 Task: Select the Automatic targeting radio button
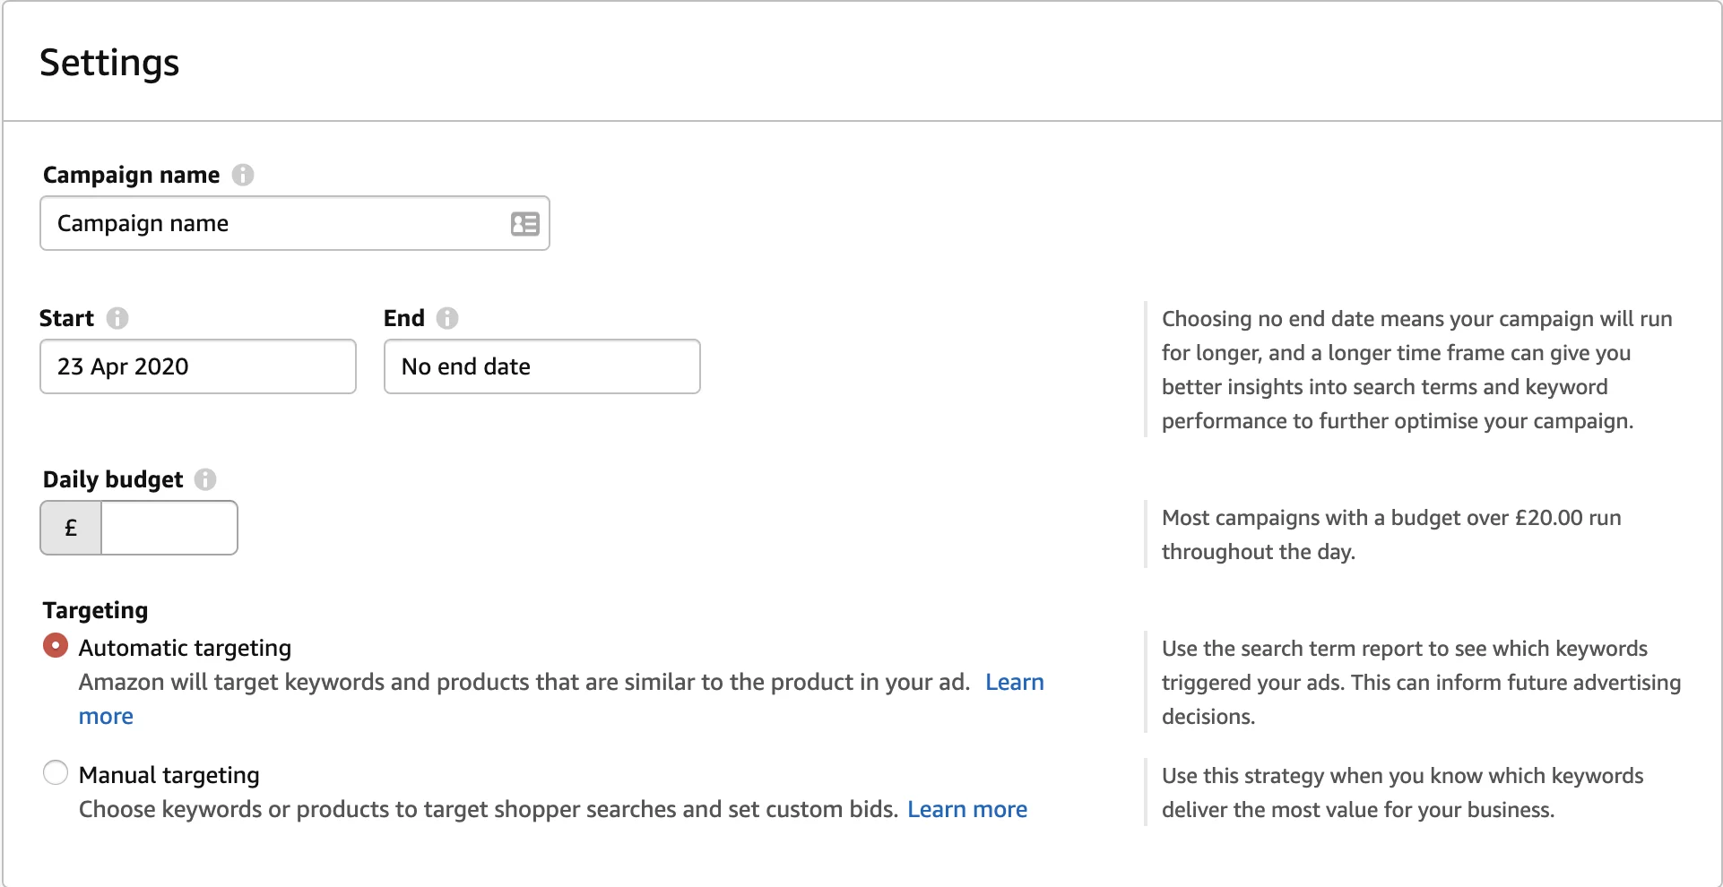point(56,646)
